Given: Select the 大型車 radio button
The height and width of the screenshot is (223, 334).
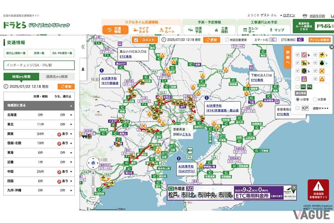Looking at the screenshot, I should pyautogui.click(x=315, y=99).
